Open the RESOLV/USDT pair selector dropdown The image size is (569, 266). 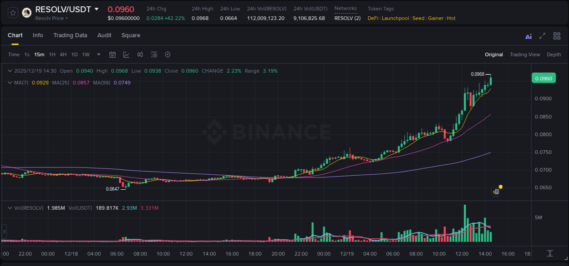pos(96,8)
